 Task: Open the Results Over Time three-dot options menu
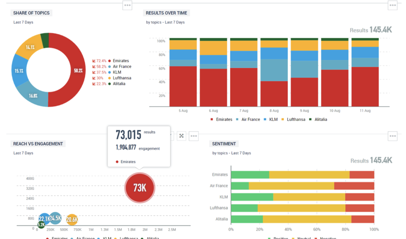[393, 5]
